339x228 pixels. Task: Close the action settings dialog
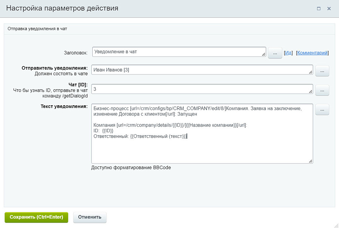click(x=329, y=8)
